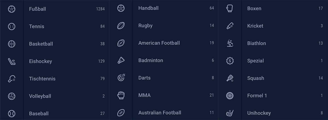Select the Biathlon skier icon

point(230,43)
